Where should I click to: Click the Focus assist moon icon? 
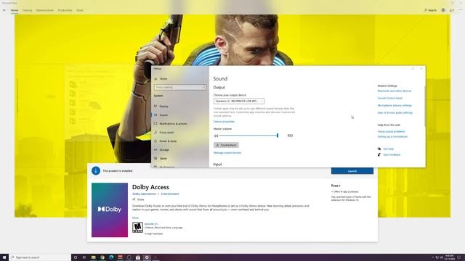point(155,132)
